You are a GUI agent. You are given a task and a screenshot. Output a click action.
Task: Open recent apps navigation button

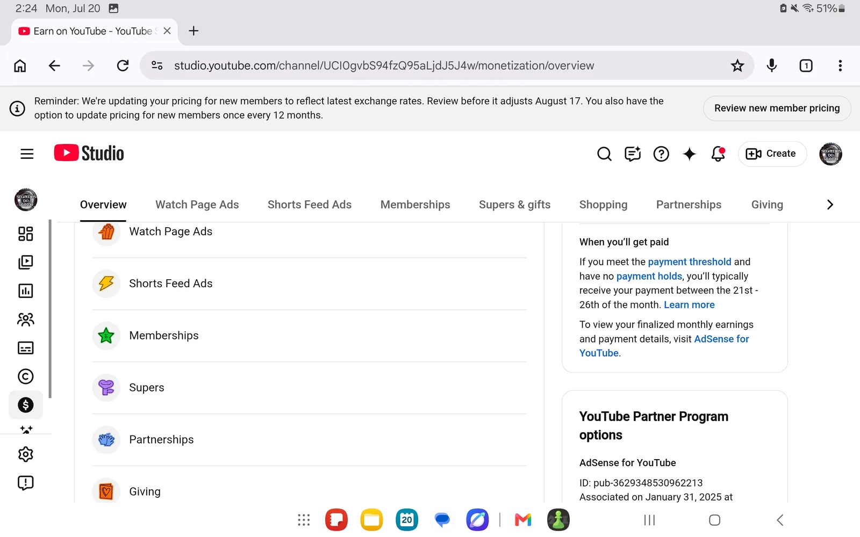coord(649,520)
